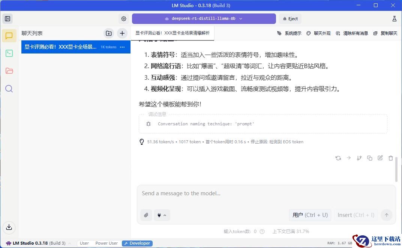The image size is (402, 248).
Task: Create a new chat folder
Action: click(109, 33)
